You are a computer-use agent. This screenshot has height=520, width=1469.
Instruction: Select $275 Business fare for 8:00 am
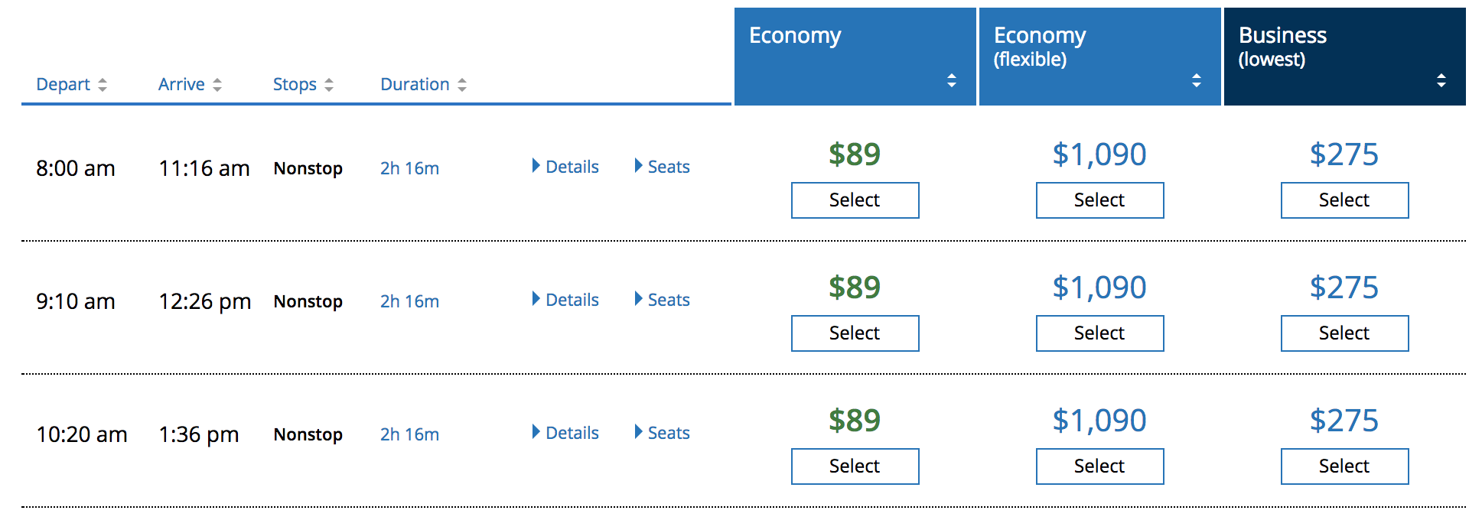tap(1345, 200)
